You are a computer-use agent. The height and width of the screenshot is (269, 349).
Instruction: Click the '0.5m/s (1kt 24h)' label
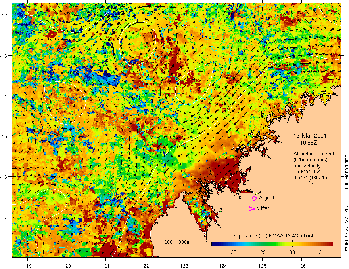311,178
